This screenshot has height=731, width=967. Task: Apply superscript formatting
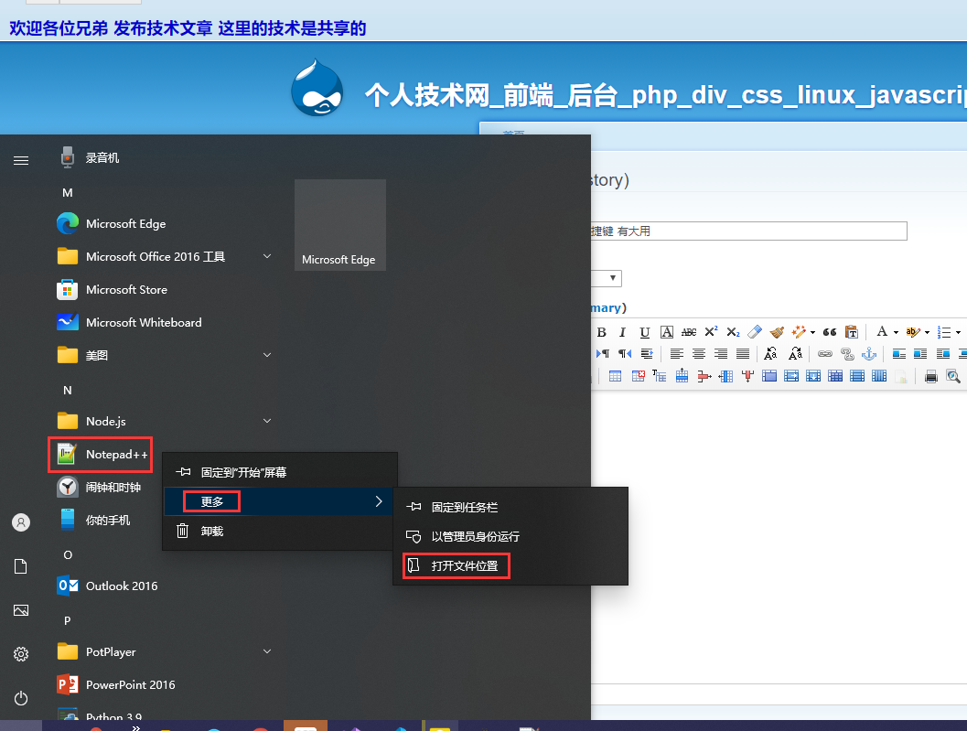(x=711, y=332)
